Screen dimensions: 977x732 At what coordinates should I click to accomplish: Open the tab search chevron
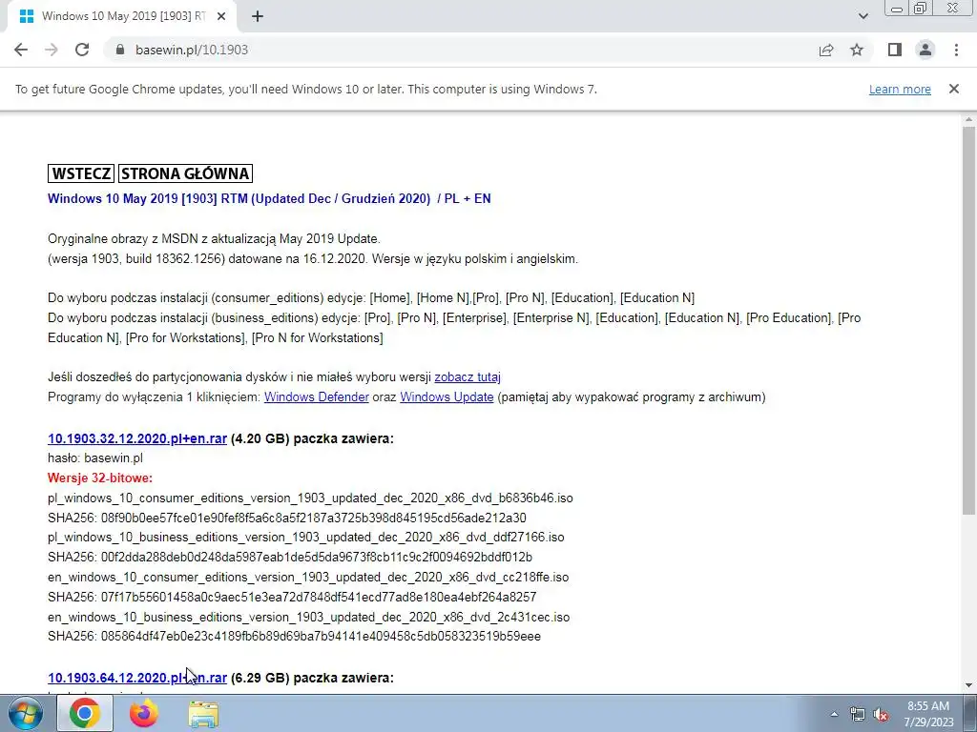click(863, 16)
